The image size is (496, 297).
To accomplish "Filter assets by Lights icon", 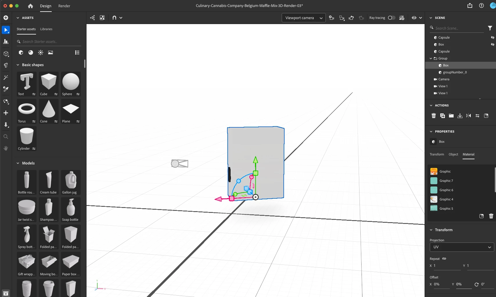I will coord(41,52).
